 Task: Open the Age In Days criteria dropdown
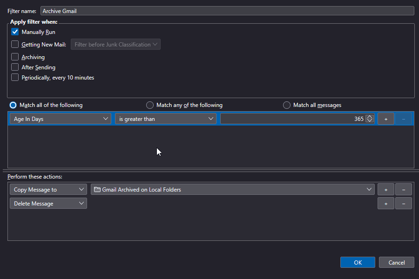click(x=61, y=119)
